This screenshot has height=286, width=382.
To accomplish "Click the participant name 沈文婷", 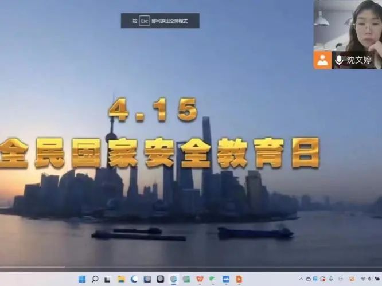I will click(x=359, y=60).
